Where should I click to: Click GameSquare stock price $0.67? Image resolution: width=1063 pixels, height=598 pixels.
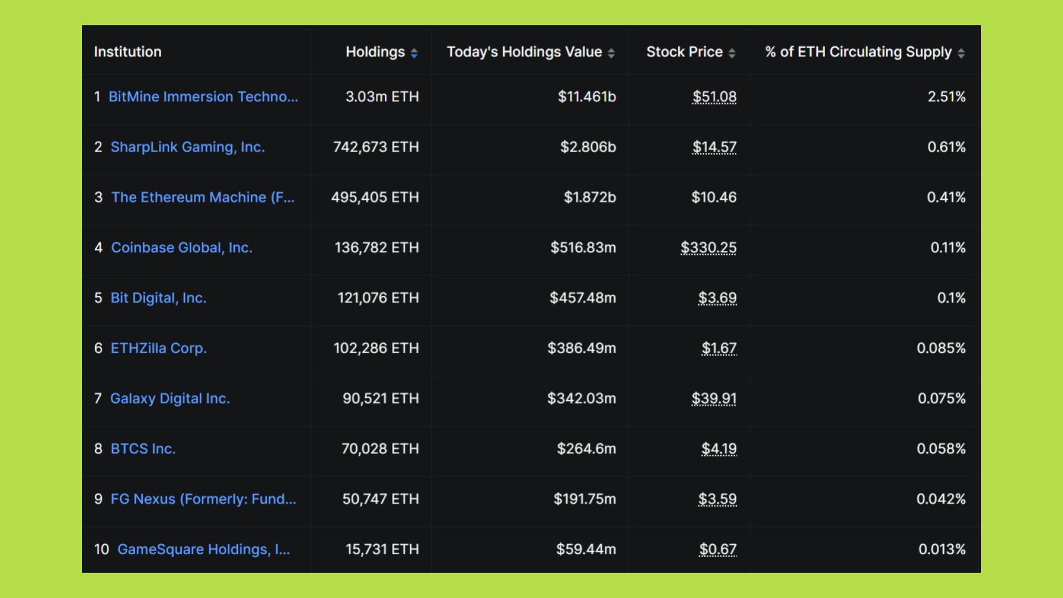[x=718, y=549]
